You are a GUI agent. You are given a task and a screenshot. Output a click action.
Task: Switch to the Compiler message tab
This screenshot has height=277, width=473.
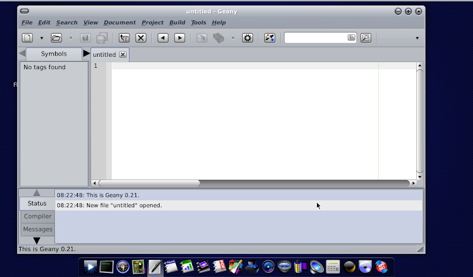click(38, 216)
